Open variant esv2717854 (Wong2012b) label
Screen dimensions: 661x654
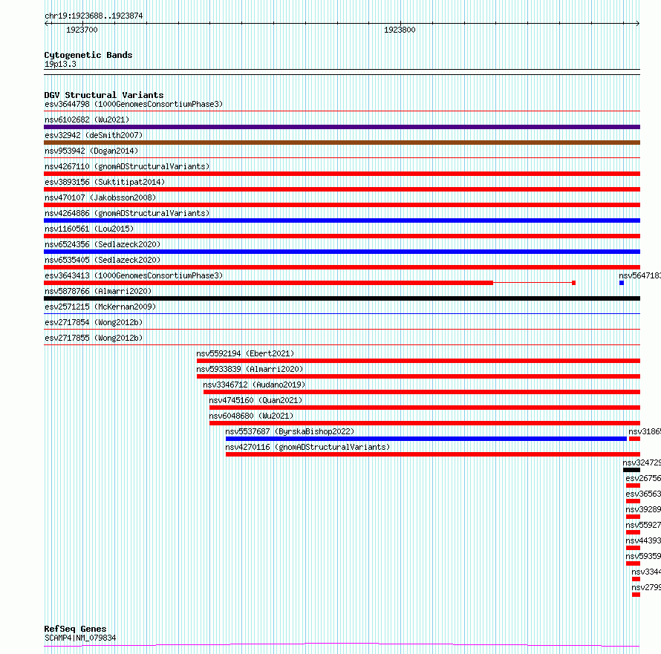pyautogui.click(x=94, y=322)
